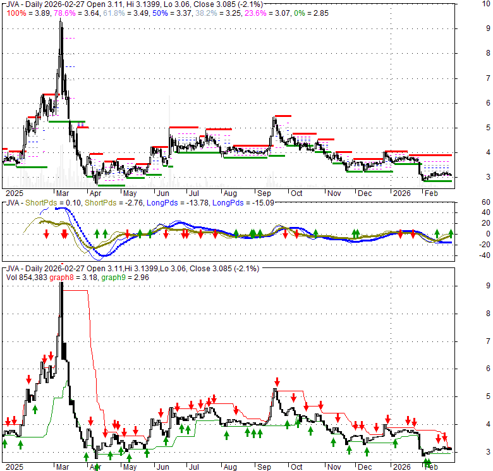
Task: Click the 23.6% = 3.07 Fibonacci label
Action: click(267, 13)
